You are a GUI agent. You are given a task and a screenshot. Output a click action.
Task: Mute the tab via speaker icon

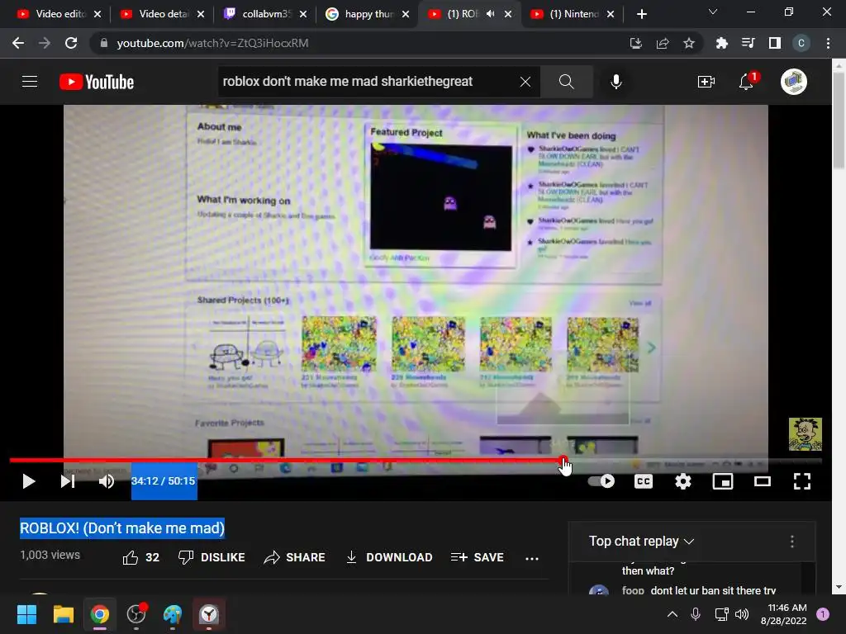tap(490, 14)
